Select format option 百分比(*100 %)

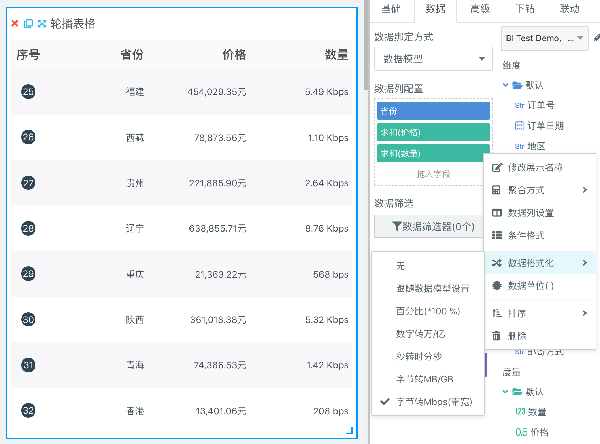point(428,311)
